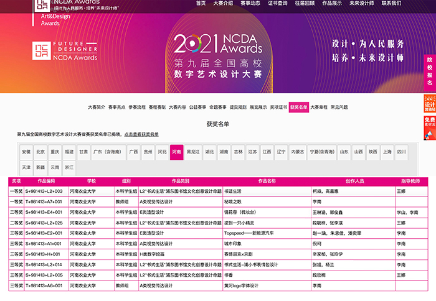Switch to the 辽宁 province tab
This screenshot has width=436, height=301.
pyautogui.click(x=282, y=152)
